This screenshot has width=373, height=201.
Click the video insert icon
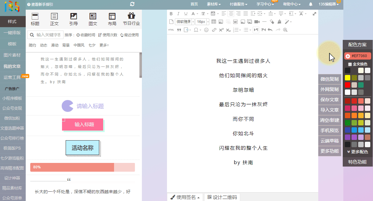click(x=257, y=22)
